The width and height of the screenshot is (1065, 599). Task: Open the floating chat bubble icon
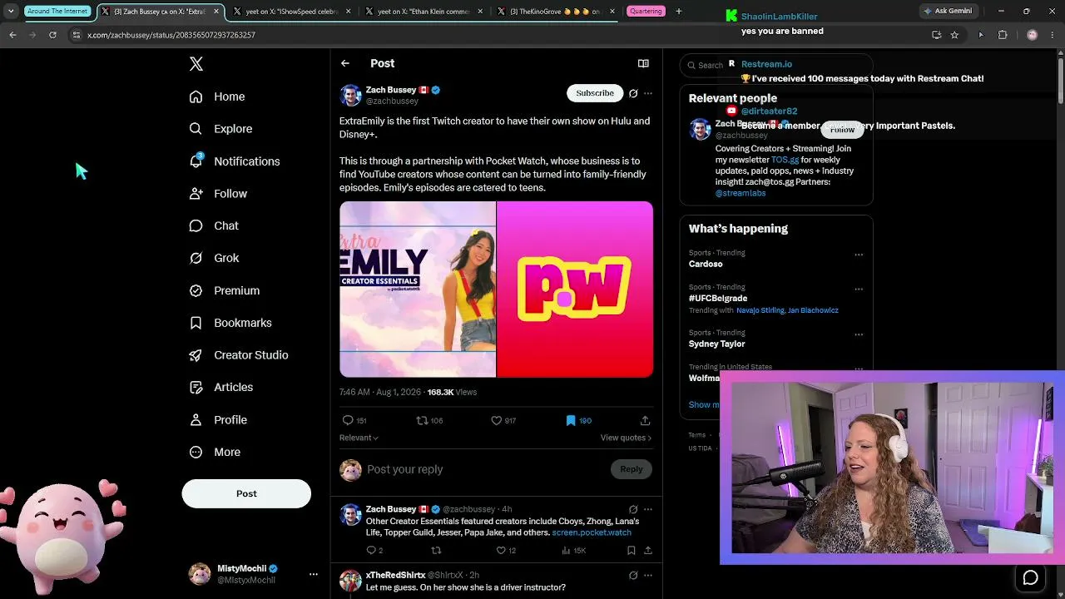[1030, 577]
